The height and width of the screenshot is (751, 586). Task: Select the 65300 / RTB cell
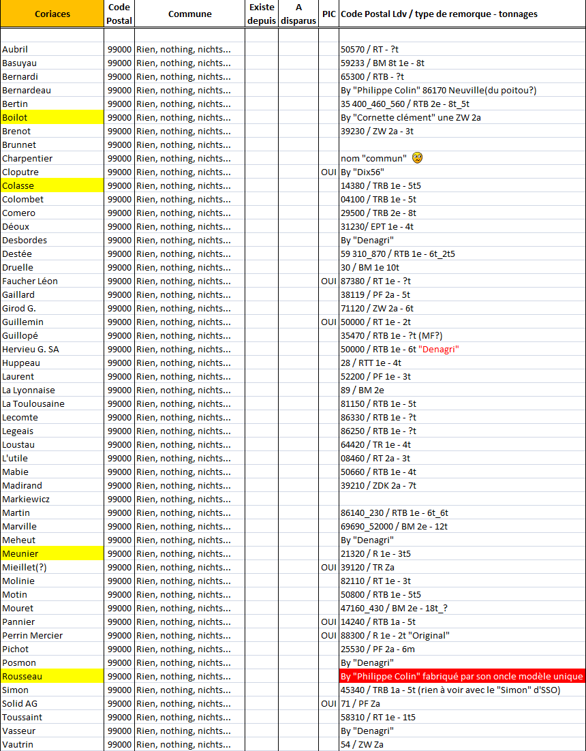click(x=463, y=76)
